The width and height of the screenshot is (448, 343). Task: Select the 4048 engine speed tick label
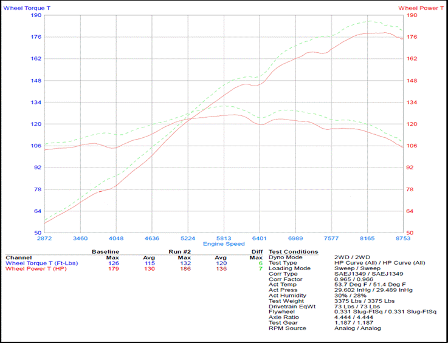[116, 238]
